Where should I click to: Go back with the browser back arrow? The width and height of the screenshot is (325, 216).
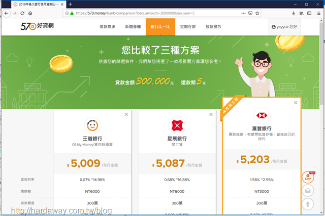7,13
